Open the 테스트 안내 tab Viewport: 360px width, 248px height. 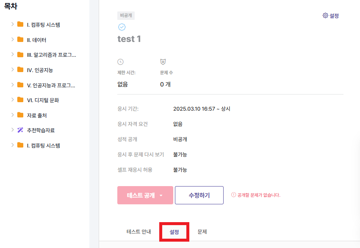point(138,232)
